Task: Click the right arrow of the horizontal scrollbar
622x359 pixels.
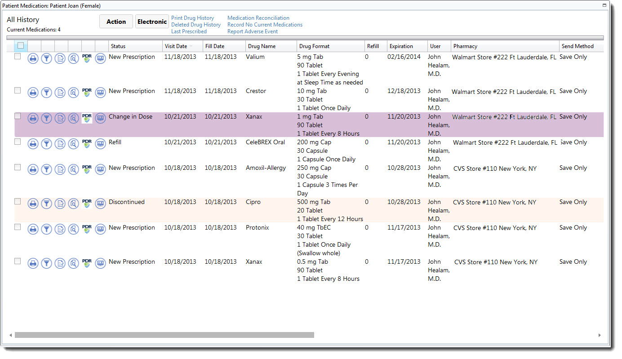Action: [x=599, y=335]
